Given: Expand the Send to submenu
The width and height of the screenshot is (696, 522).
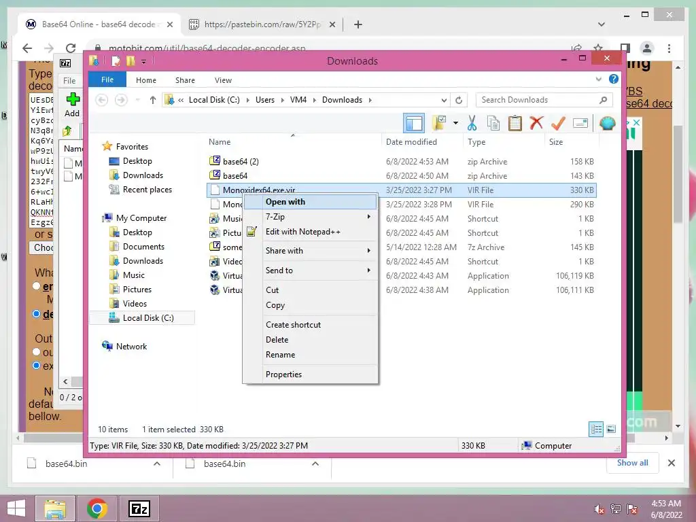Looking at the screenshot, I should (x=310, y=271).
